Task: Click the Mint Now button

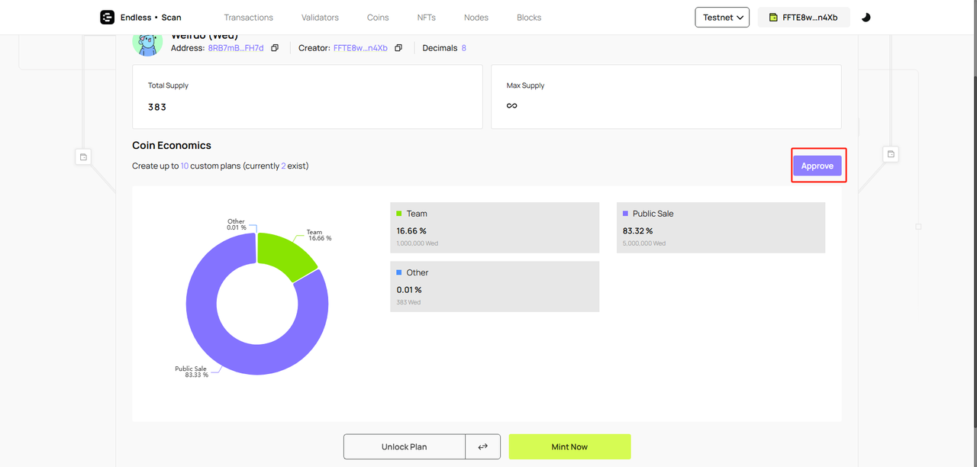Action: click(x=569, y=446)
